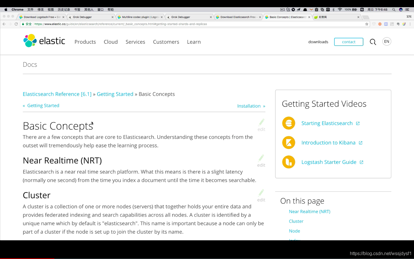
Task: Open the Getting Started breadcrumb link
Action: [115, 94]
